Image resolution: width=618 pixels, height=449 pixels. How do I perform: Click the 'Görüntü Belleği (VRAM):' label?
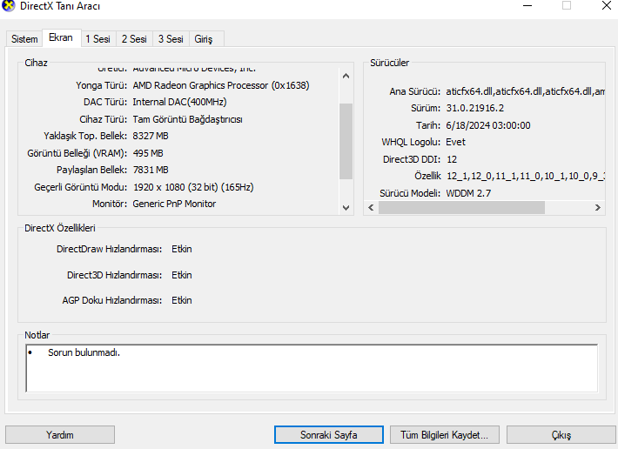coord(77,153)
